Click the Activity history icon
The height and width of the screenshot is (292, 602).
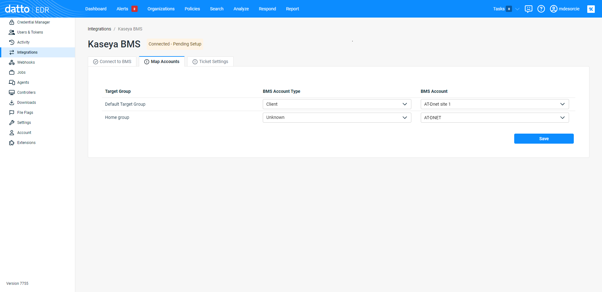pyautogui.click(x=12, y=42)
